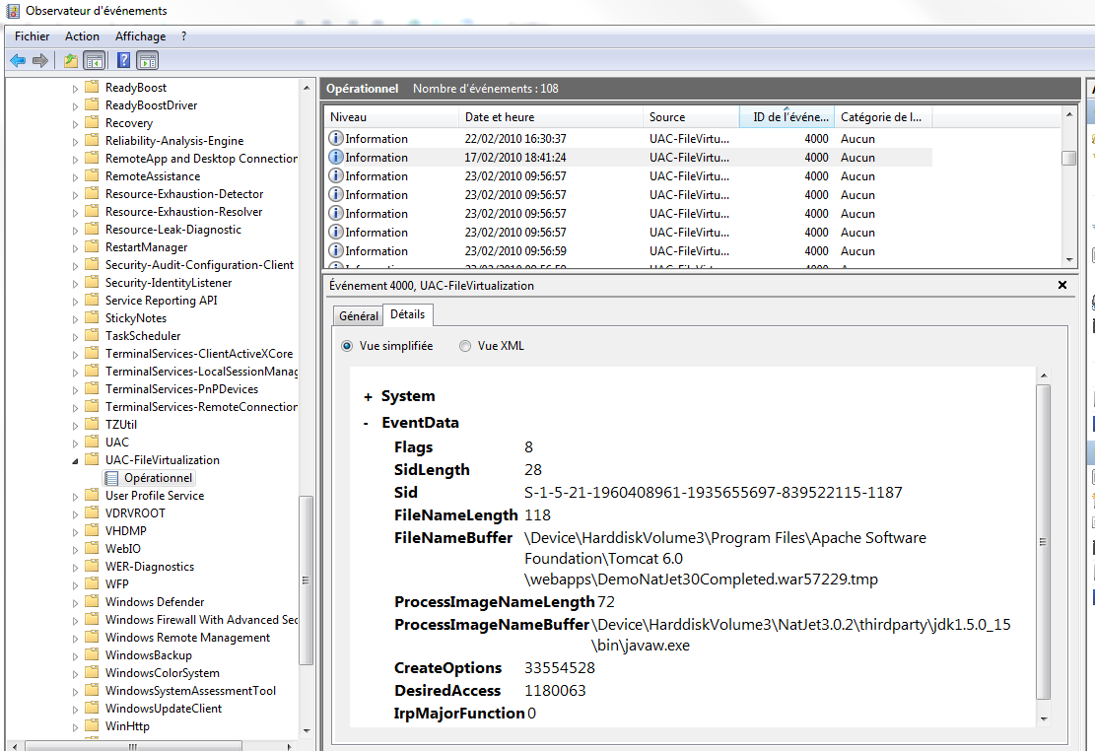The height and width of the screenshot is (751, 1095).
Task: Expand the StickyNotes tree node
Action: coord(76,319)
